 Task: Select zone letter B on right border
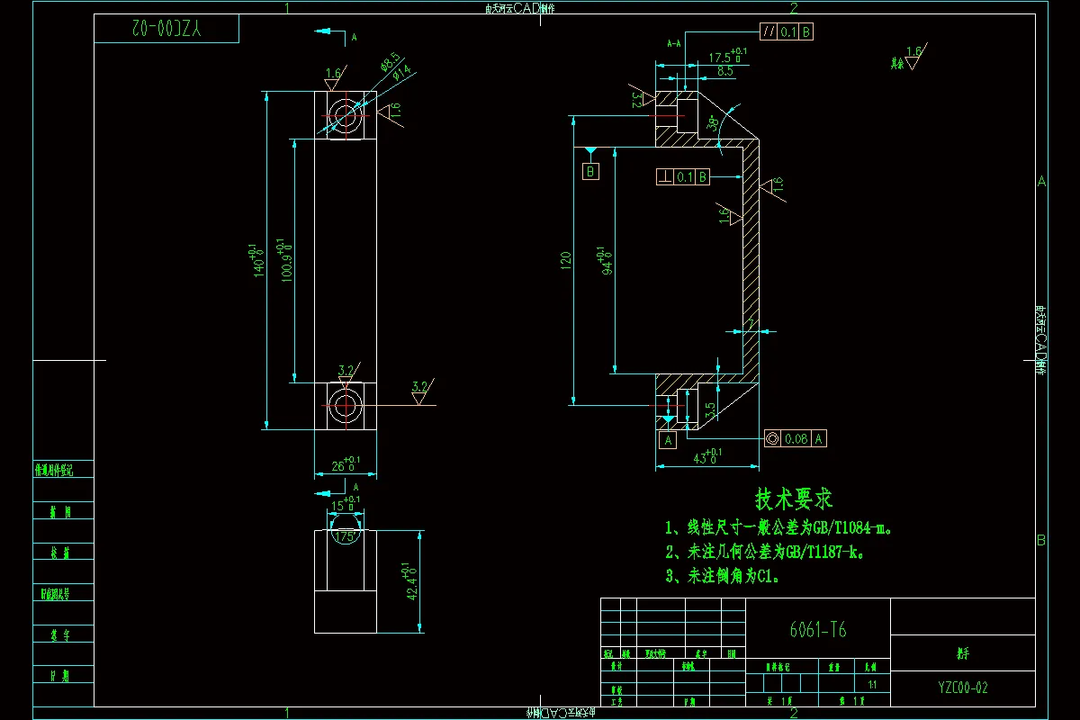click(1041, 540)
